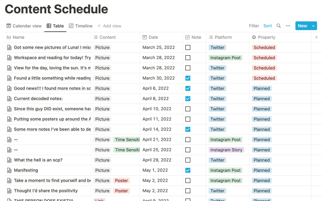Check the Note box for March 25 row
322x201 pixels.
(188, 47)
